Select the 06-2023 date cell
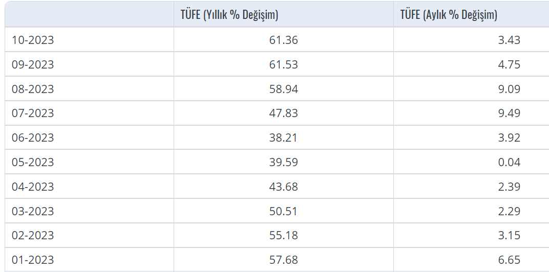Screen dimensions: 549x272 coord(33,138)
